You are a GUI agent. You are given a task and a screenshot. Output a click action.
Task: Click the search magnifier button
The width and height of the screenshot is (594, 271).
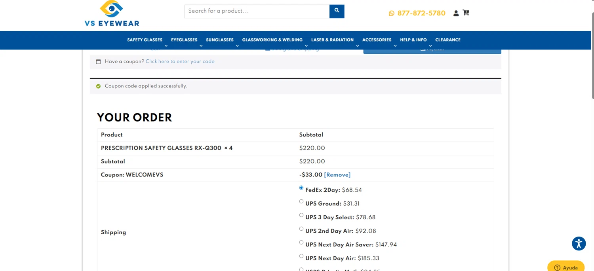point(337,11)
